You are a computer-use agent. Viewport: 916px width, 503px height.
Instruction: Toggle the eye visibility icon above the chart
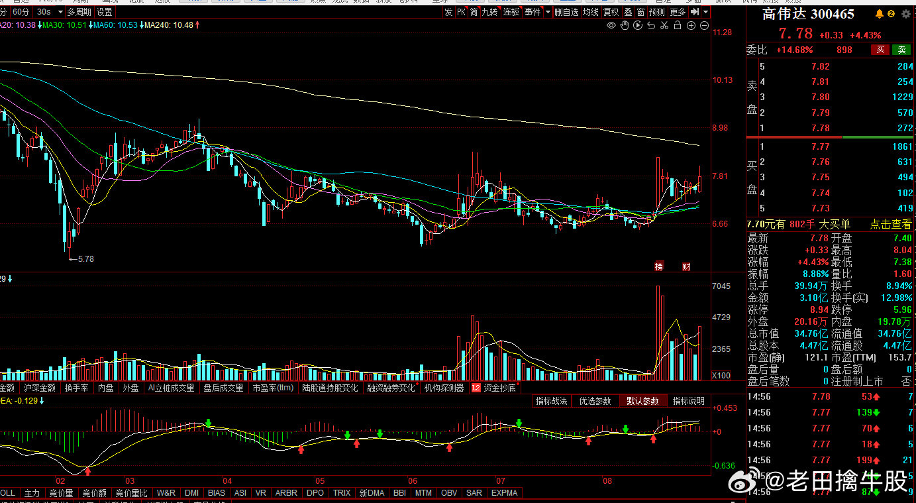(611, 25)
